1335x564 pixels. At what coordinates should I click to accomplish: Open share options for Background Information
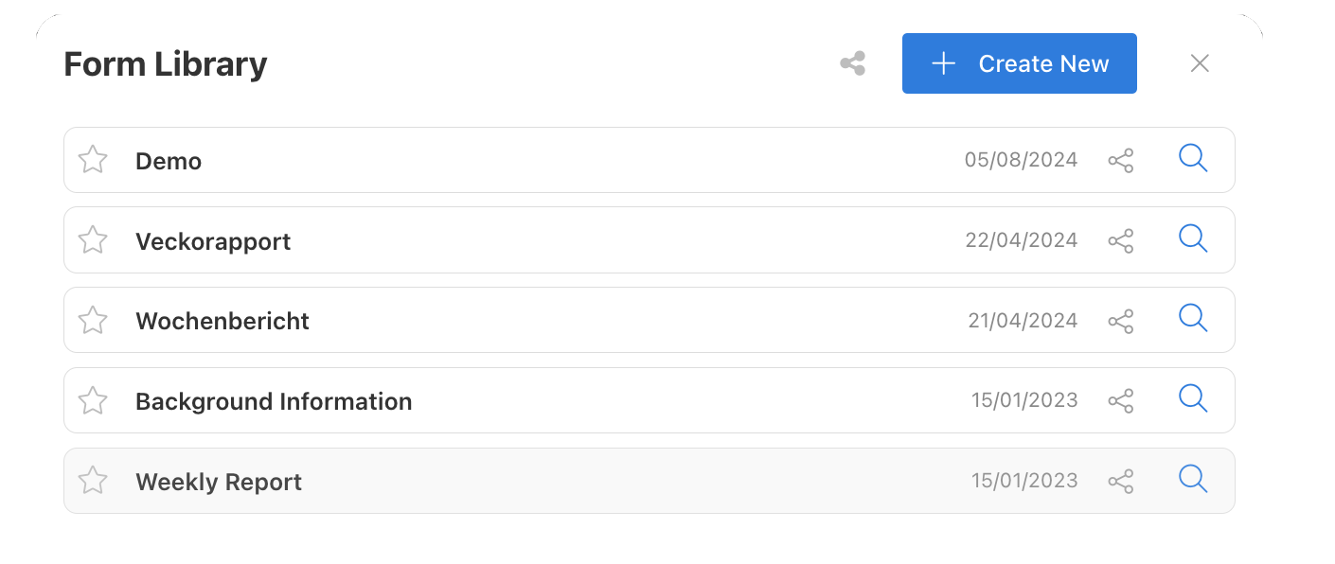(1121, 401)
